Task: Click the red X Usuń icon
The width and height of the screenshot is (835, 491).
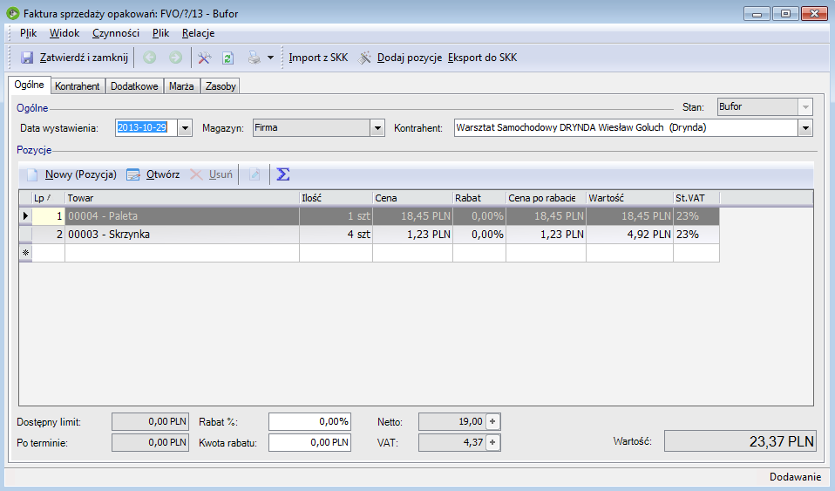Action: click(196, 174)
